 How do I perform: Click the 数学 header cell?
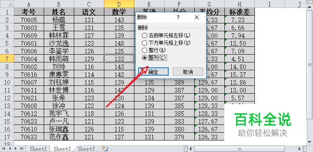tap(119, 12)
